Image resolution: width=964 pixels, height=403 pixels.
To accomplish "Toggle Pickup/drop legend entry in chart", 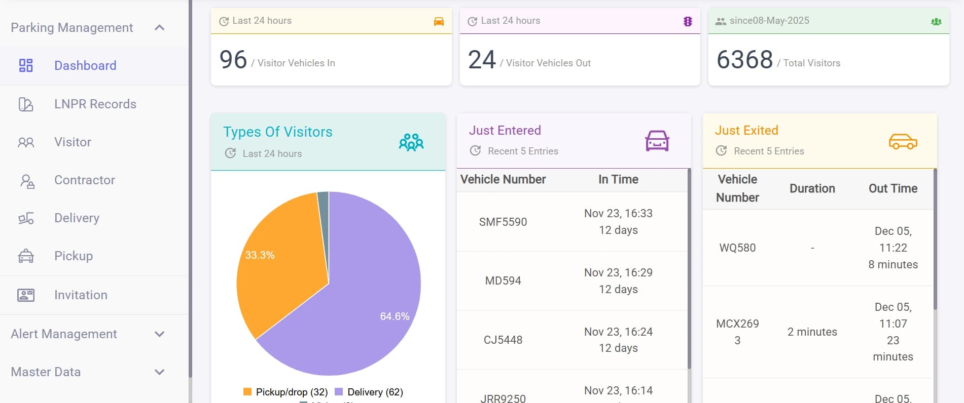I will (x=285, y=392).
